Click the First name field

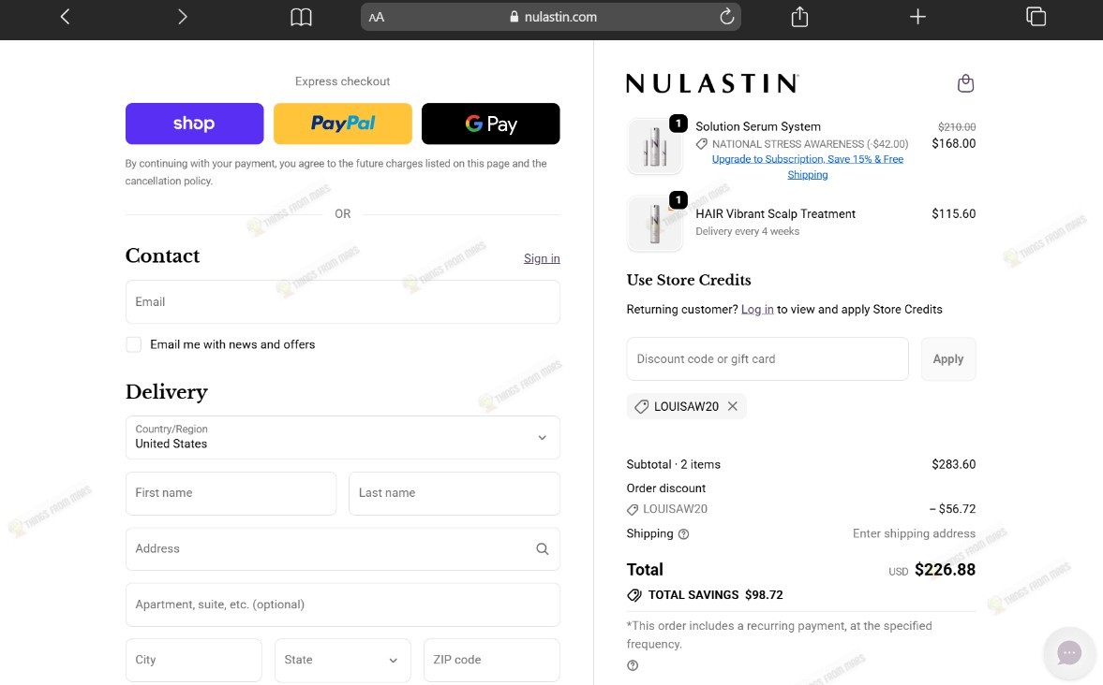[231, 493]
